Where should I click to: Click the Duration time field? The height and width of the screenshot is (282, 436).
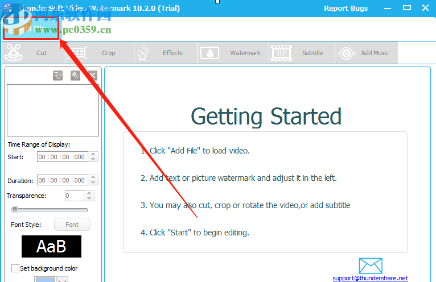[x=63, y=180]
